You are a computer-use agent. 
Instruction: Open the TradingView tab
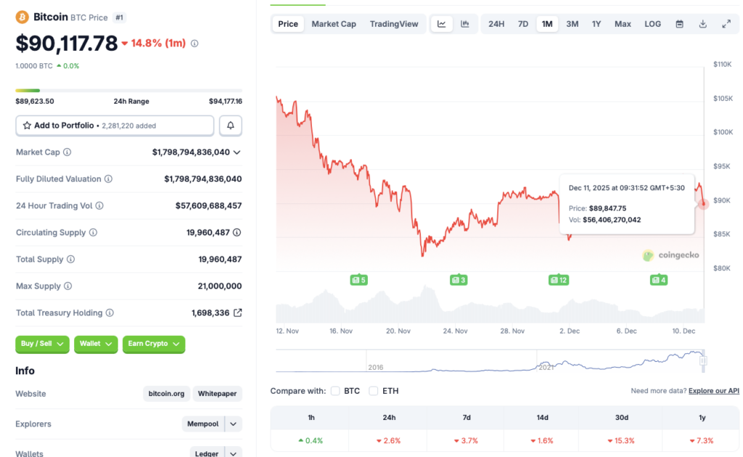(x=394, y=23)
